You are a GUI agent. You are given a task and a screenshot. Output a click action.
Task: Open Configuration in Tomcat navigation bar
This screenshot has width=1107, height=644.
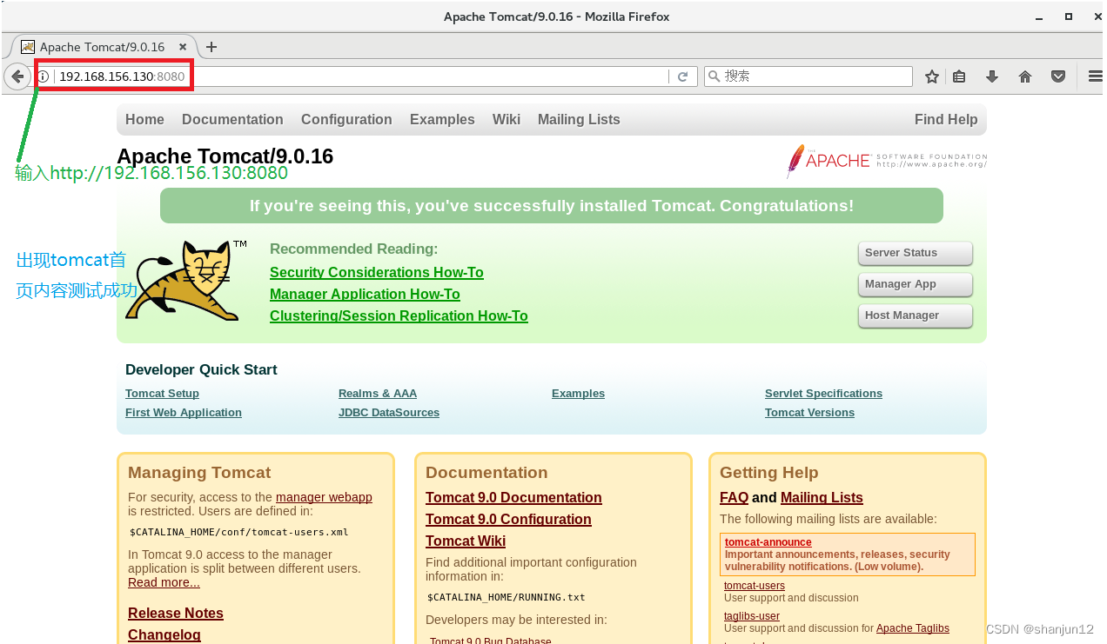coord(346,120)
